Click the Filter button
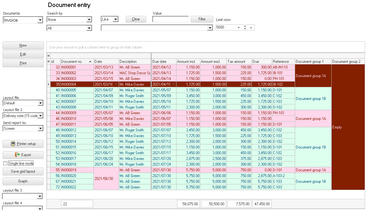The image size is (366, 211). (x=202, y=19)
